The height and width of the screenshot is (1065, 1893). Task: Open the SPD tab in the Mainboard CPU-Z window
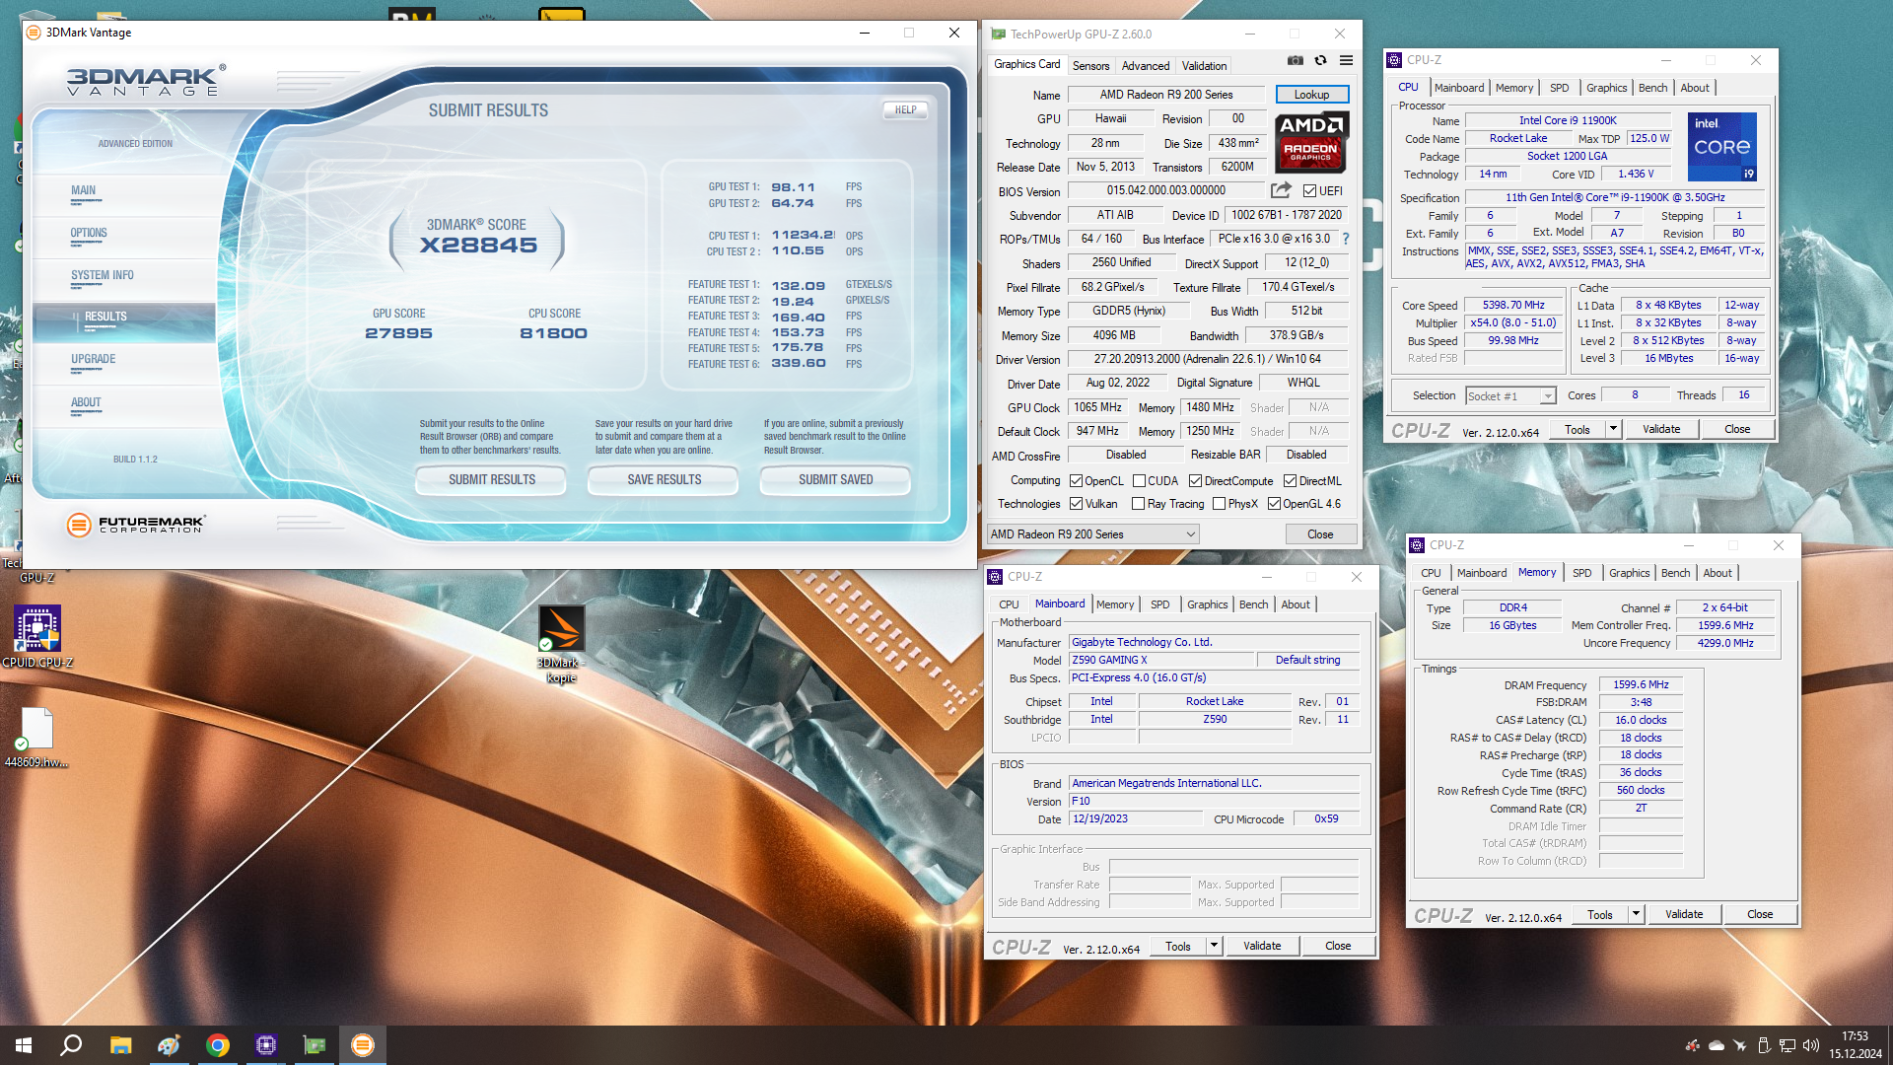[1159, 604]
